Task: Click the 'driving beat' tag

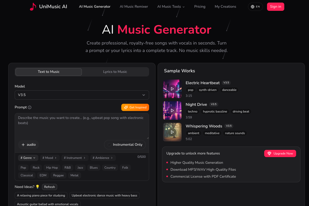Action: tap(241, 111)
